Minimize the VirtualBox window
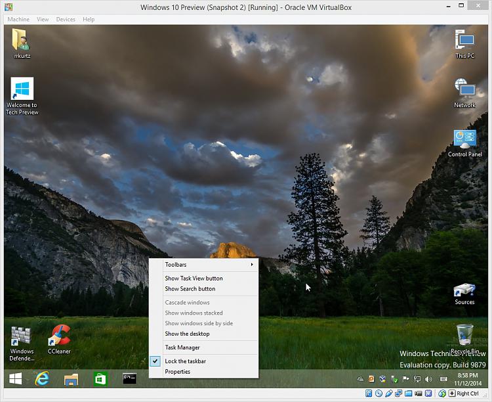 [449, 7]
